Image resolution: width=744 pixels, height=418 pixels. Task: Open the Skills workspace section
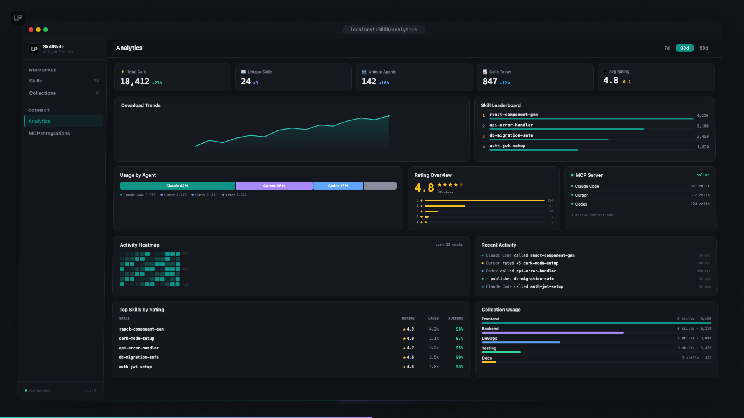click(36, 81)
